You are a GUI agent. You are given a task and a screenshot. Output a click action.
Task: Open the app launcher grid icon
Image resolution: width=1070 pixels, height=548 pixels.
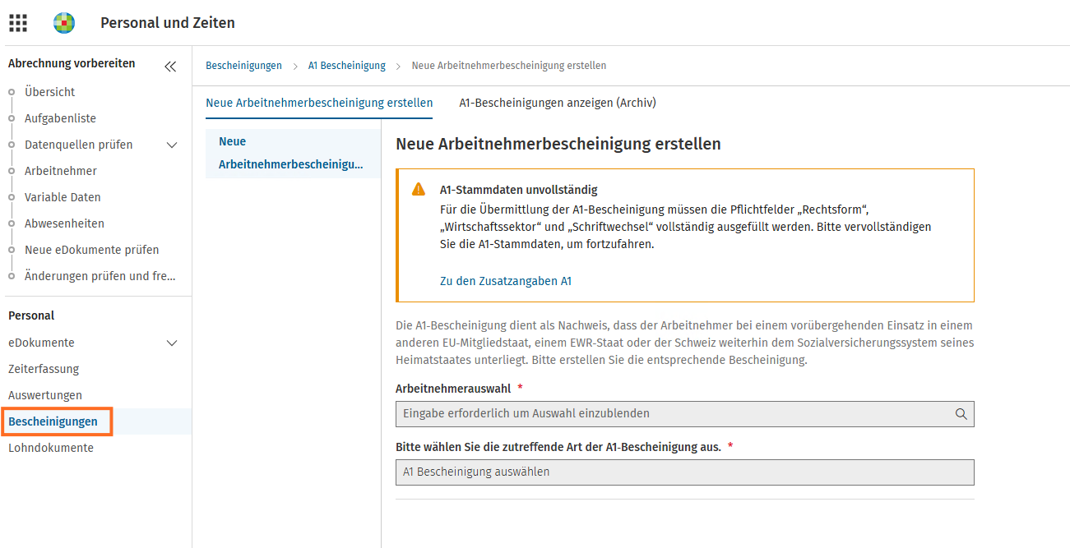click(18, 23)
